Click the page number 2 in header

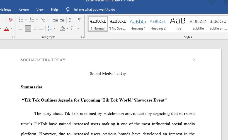tap(194, 60)
